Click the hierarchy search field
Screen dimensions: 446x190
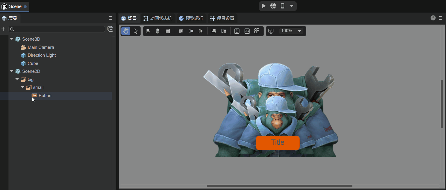pos(58,29)
